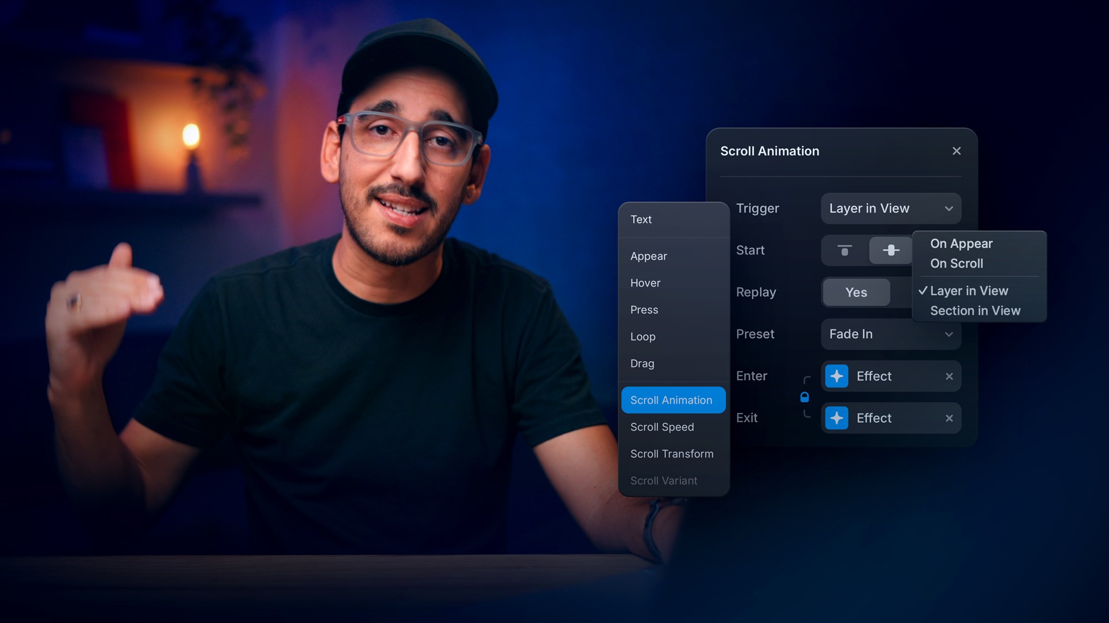Click the lock icon linking Enter and Exit
This screenshot has width=1109, height=623.
[x=805, y=397]
